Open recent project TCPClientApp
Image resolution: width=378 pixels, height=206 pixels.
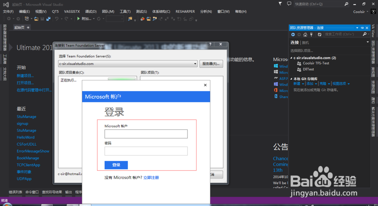tap(28, 165)
